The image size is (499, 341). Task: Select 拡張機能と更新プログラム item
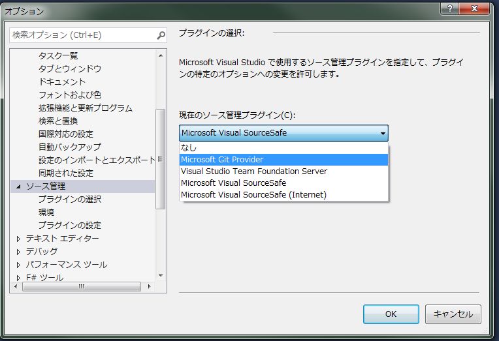pos(86,108)
